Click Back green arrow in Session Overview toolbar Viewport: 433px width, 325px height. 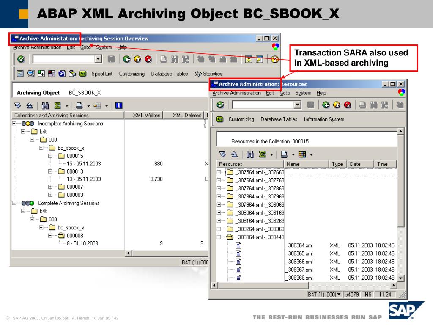(x=127, y=59)
